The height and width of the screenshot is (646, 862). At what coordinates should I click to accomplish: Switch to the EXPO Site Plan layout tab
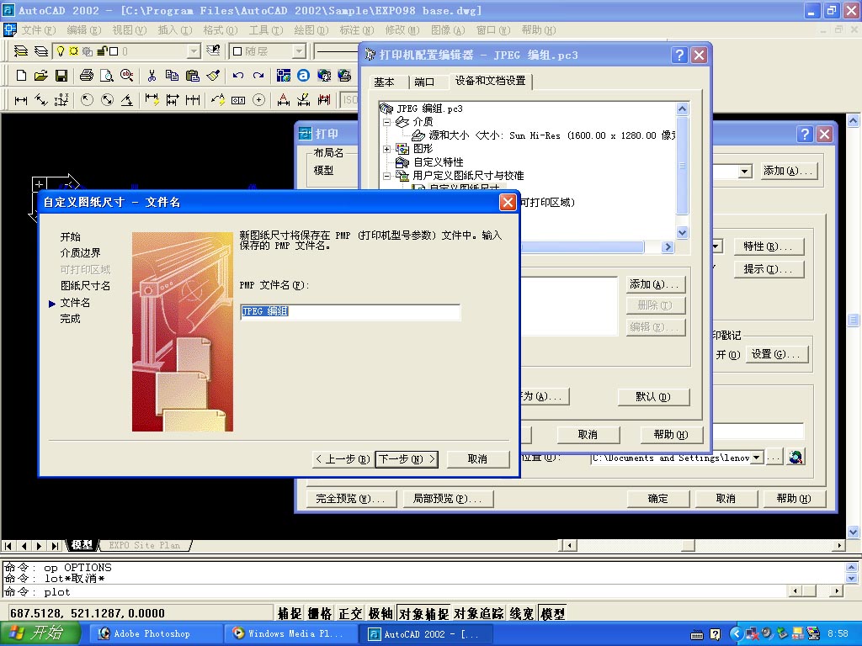[145, 545]
